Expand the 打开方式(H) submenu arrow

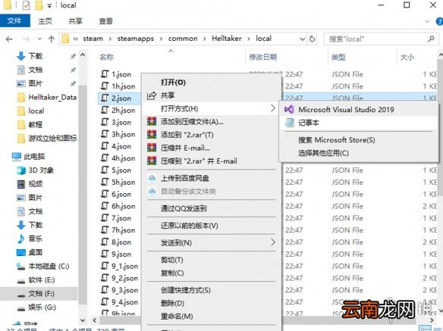click(272, 108)
